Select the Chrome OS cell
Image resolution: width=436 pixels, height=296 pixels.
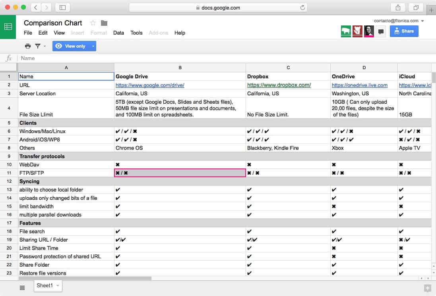(x=180, y=148)
